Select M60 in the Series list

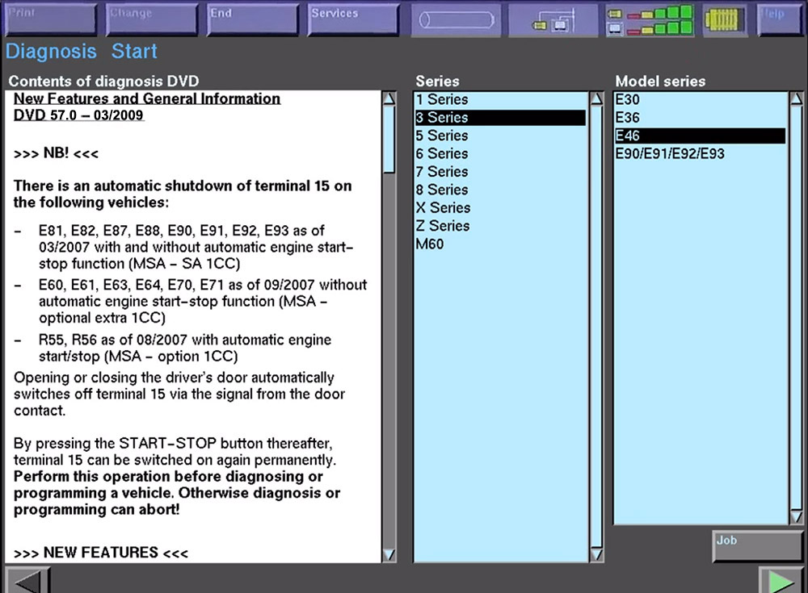[x=500, y=244]
